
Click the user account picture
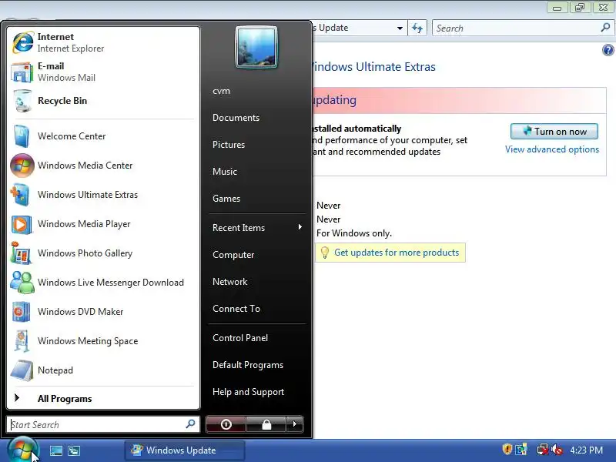click(256, 47)
